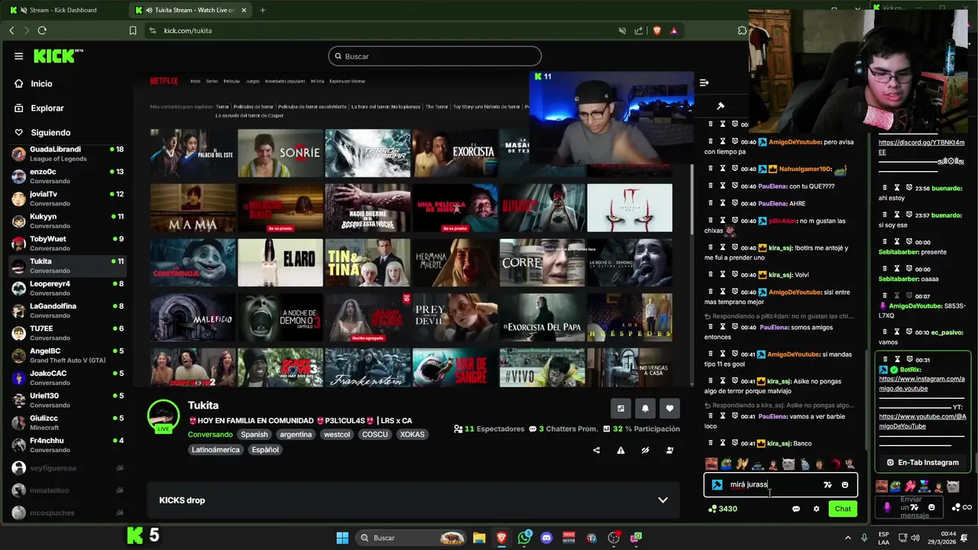Reload the kick.com page
This screenshot has width=978, height=550.
pos(42,31)
